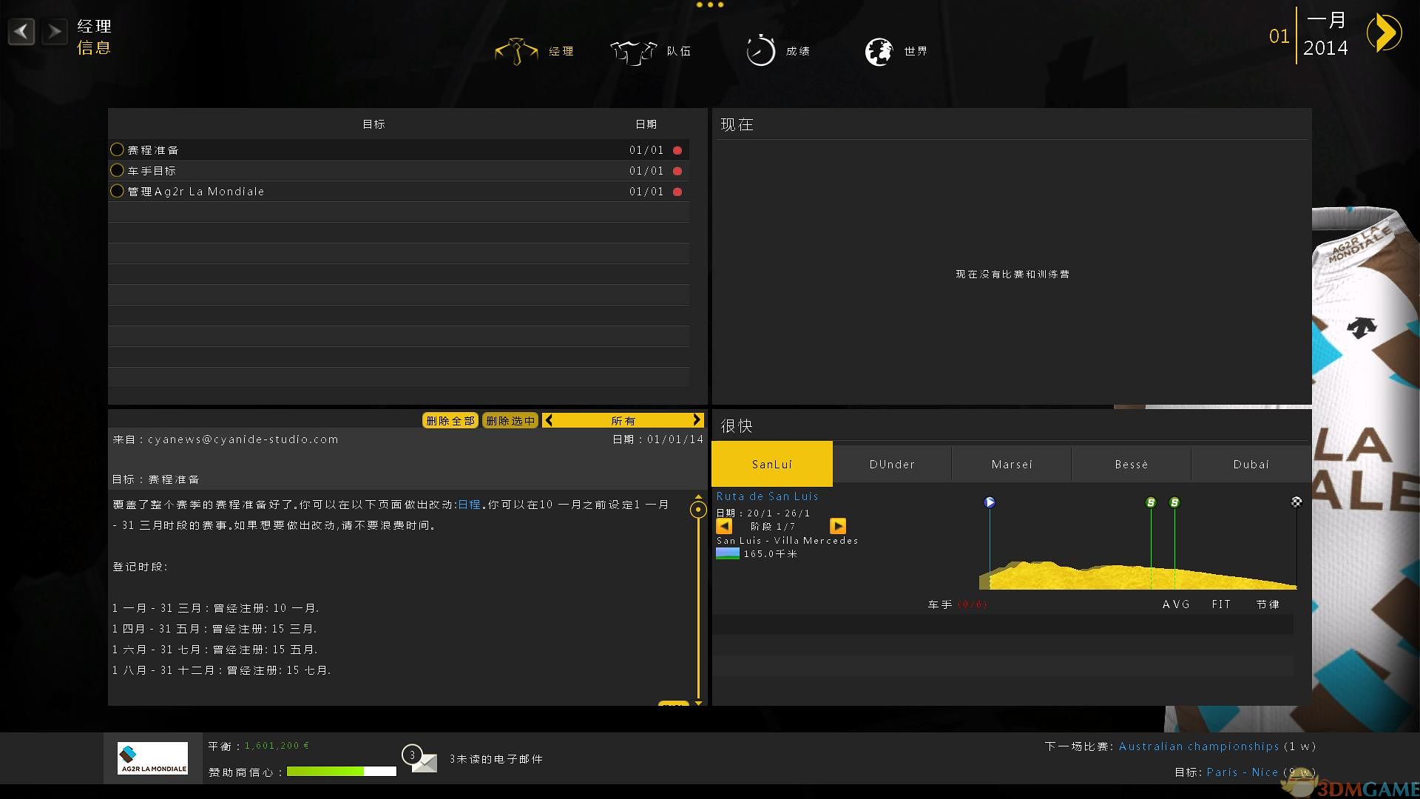Go to next stage with yellow arrow

click(838, 526)
